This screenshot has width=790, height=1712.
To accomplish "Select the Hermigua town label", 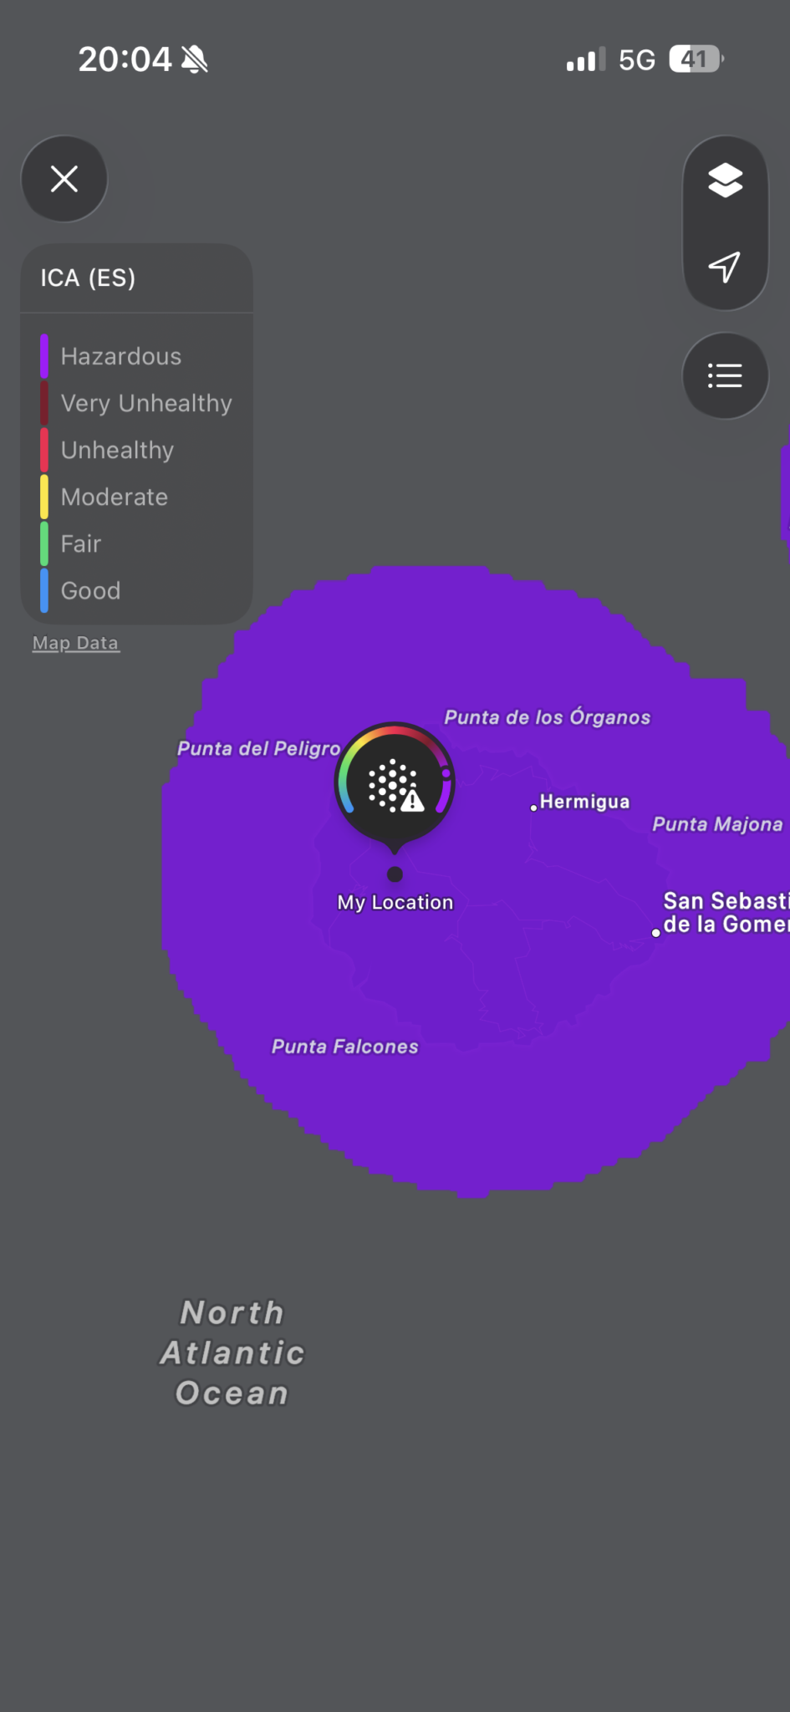I will 584,802.
